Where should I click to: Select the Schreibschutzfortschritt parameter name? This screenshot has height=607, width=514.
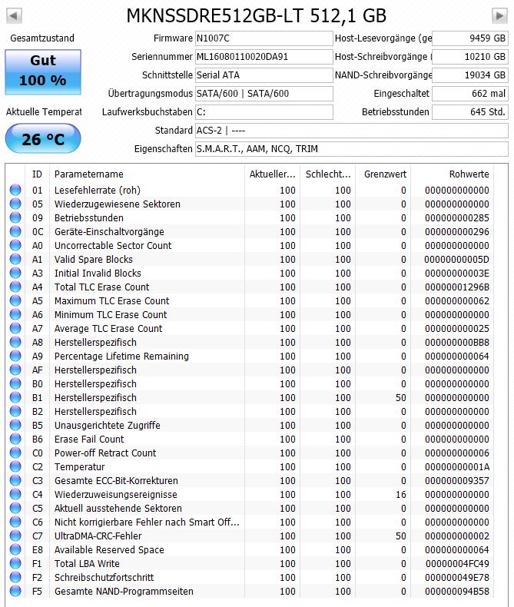click(x=104, y=578)
